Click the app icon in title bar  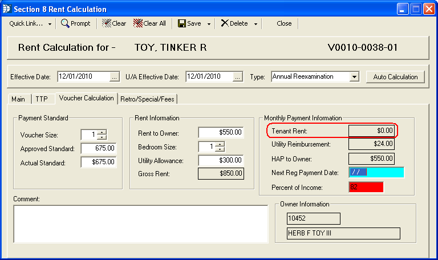click(7, 9)
